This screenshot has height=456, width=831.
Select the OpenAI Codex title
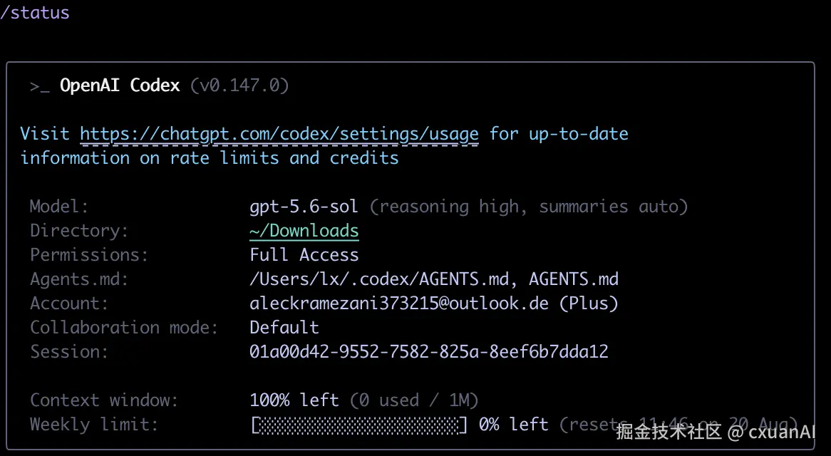120,85
